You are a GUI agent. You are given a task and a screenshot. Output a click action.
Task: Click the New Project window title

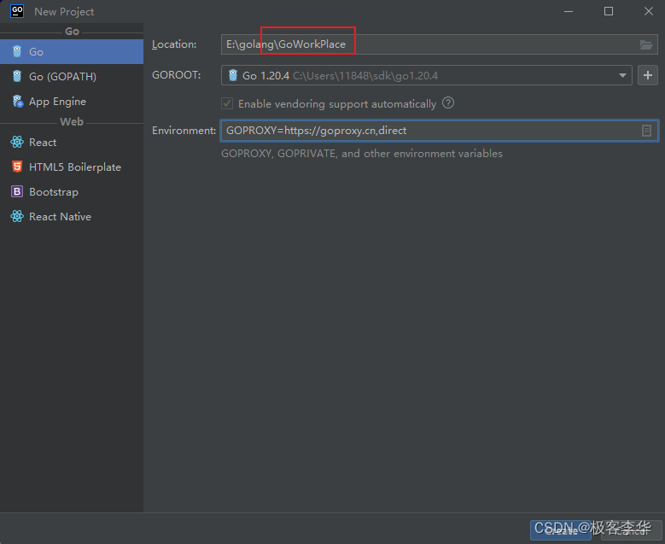[64, 11]
